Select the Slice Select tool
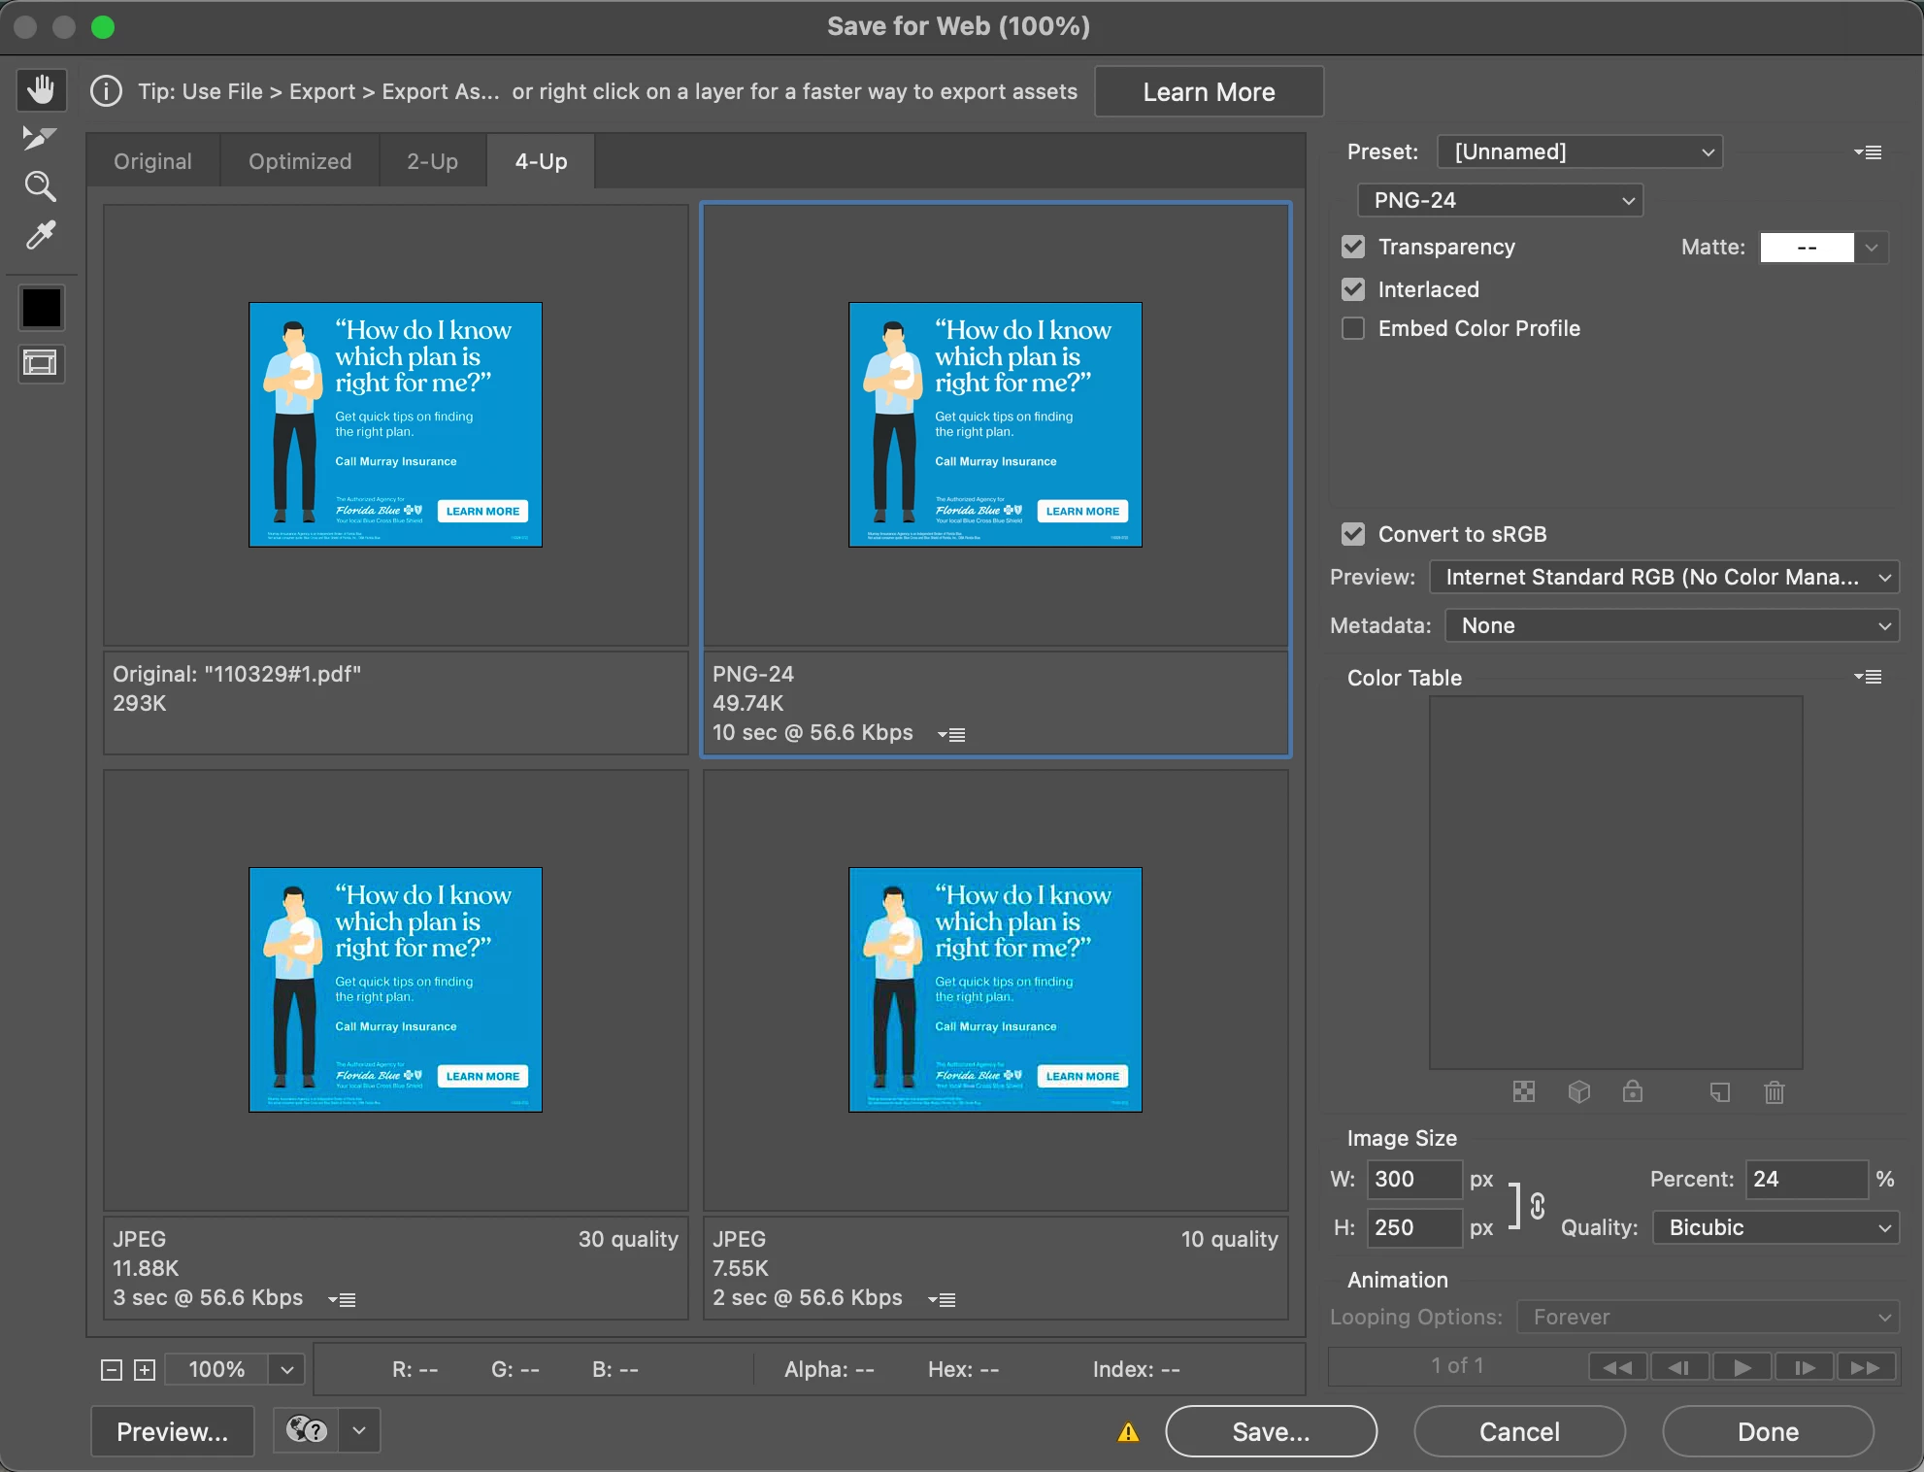This screenshot has height=1472, width=1924. coord(40,138)
